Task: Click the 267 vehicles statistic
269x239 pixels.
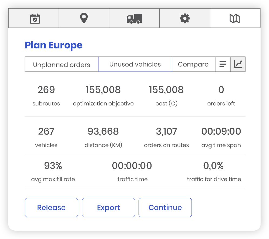Action: point(46,132)
